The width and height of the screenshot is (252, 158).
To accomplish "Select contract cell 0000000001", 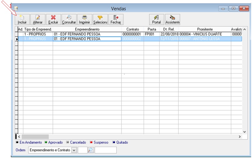I will pos(133,34).
